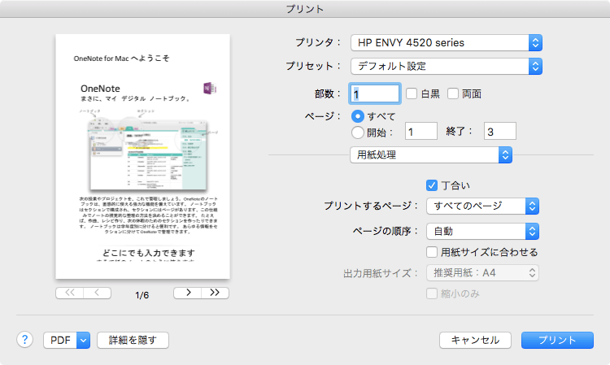
Task: Click the 開始 start page number field
Action: 421,131
